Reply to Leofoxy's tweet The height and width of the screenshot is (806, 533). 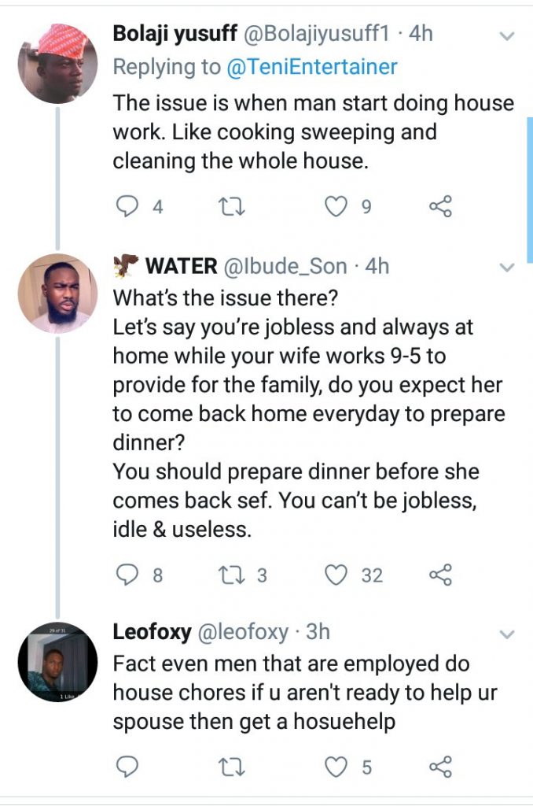coord(127,767)
